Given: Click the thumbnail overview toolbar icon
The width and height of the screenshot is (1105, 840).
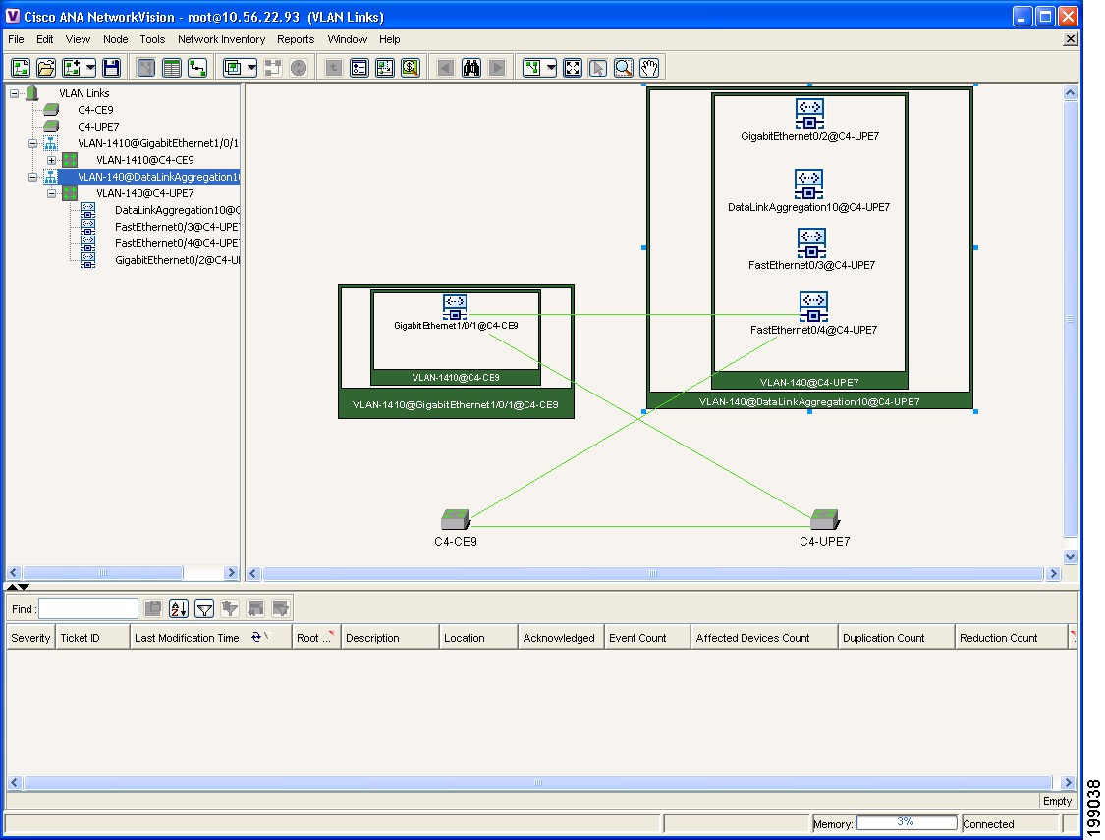Looking at the screenshot, I should pos(385,68).
